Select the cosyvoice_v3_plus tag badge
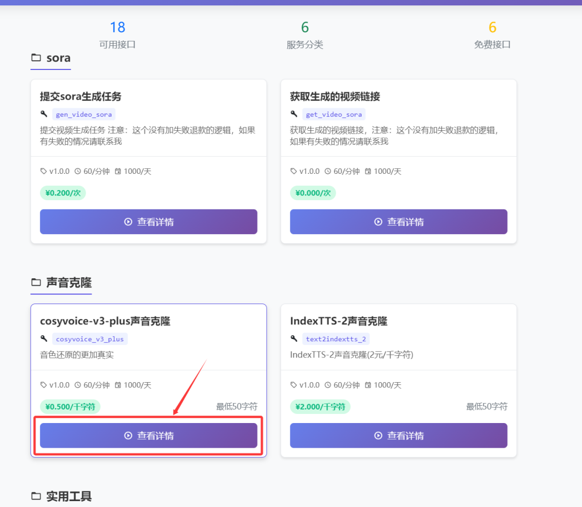Viewport: 582px width, 507px height. click(x=90, y=339)
